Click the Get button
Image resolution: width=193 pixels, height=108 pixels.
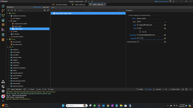(x=38, y=89)
